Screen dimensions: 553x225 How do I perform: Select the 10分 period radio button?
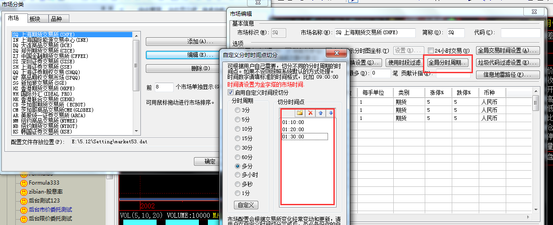point(238,129)
